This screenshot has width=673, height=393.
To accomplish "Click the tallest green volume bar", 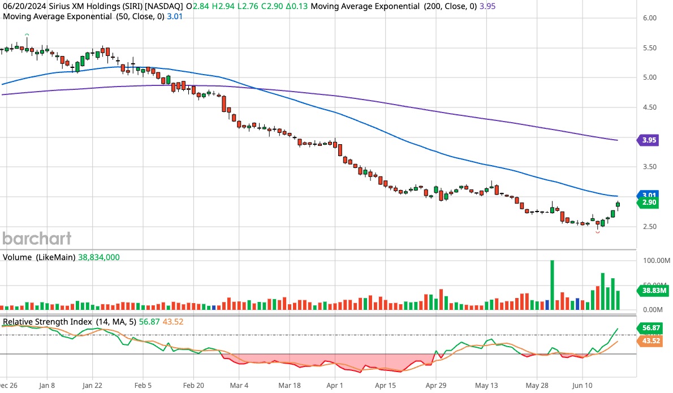I will pos(552,285).
